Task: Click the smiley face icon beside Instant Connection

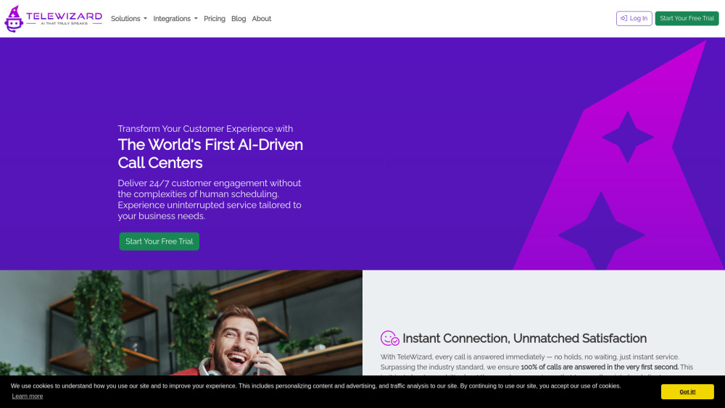Action: 390,338
